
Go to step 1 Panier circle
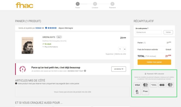tap(78, 4)
